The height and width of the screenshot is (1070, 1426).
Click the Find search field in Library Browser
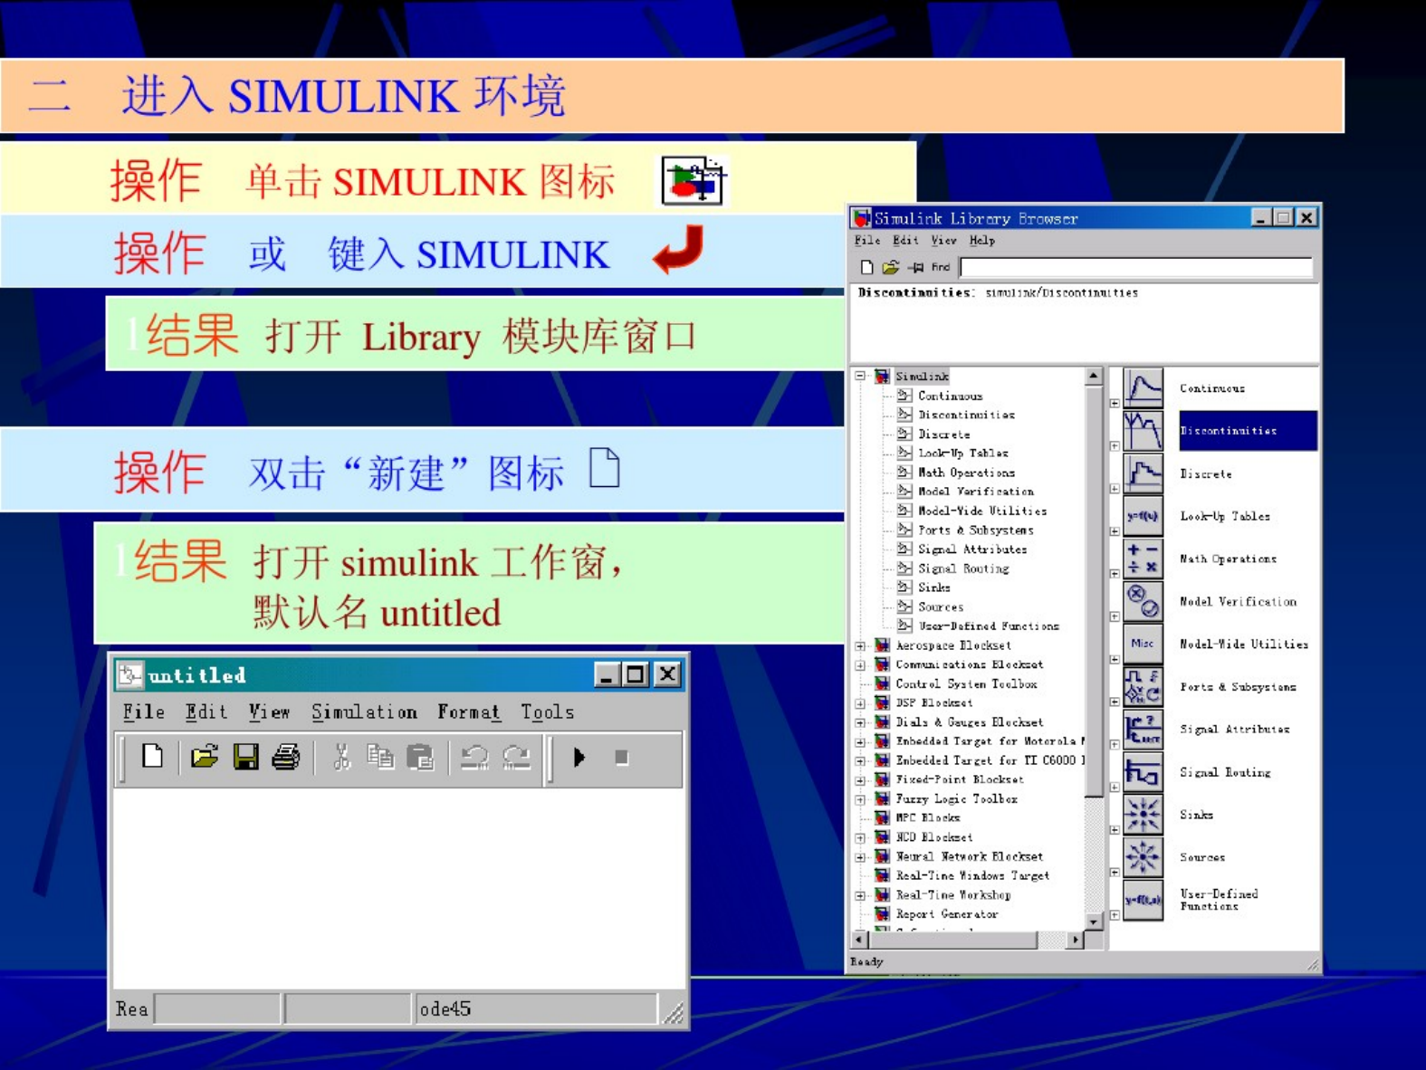pyautogui.click(x=1136, y=267)
